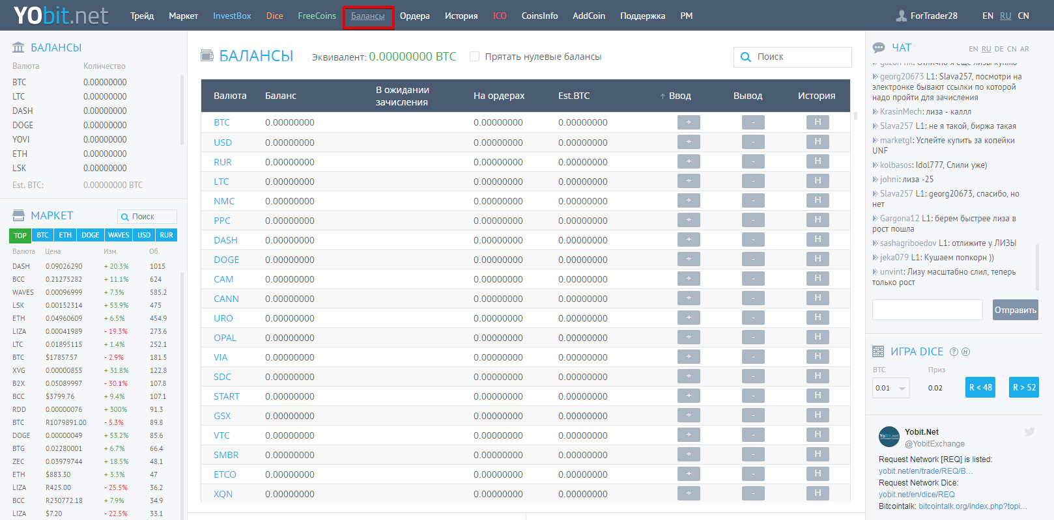Click the YObit.net logo
Viewport: 1054px width, 520px height.
(61, 15)
